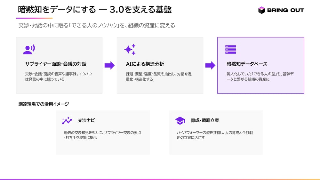Click description 課題・要望・強度・品質を抽出し
The height and width of the screenshot is (180, 320).
(159, 77)
